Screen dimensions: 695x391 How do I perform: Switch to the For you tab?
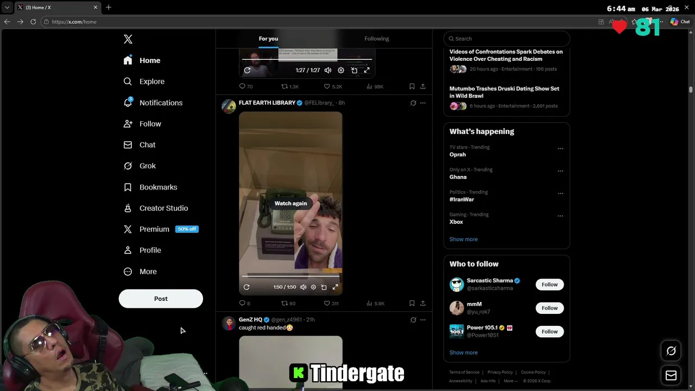[268, 39]
